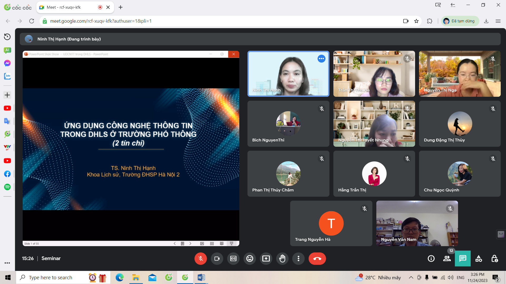The width and height of the screenshot is (506, 284).
Task: Open the browser hamburger main menu
Action: pyautogui.click(x=498, y=21)
